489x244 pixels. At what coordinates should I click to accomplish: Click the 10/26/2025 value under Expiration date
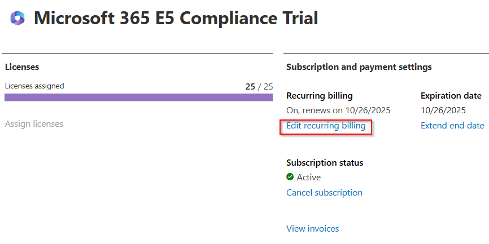point(443,110)
